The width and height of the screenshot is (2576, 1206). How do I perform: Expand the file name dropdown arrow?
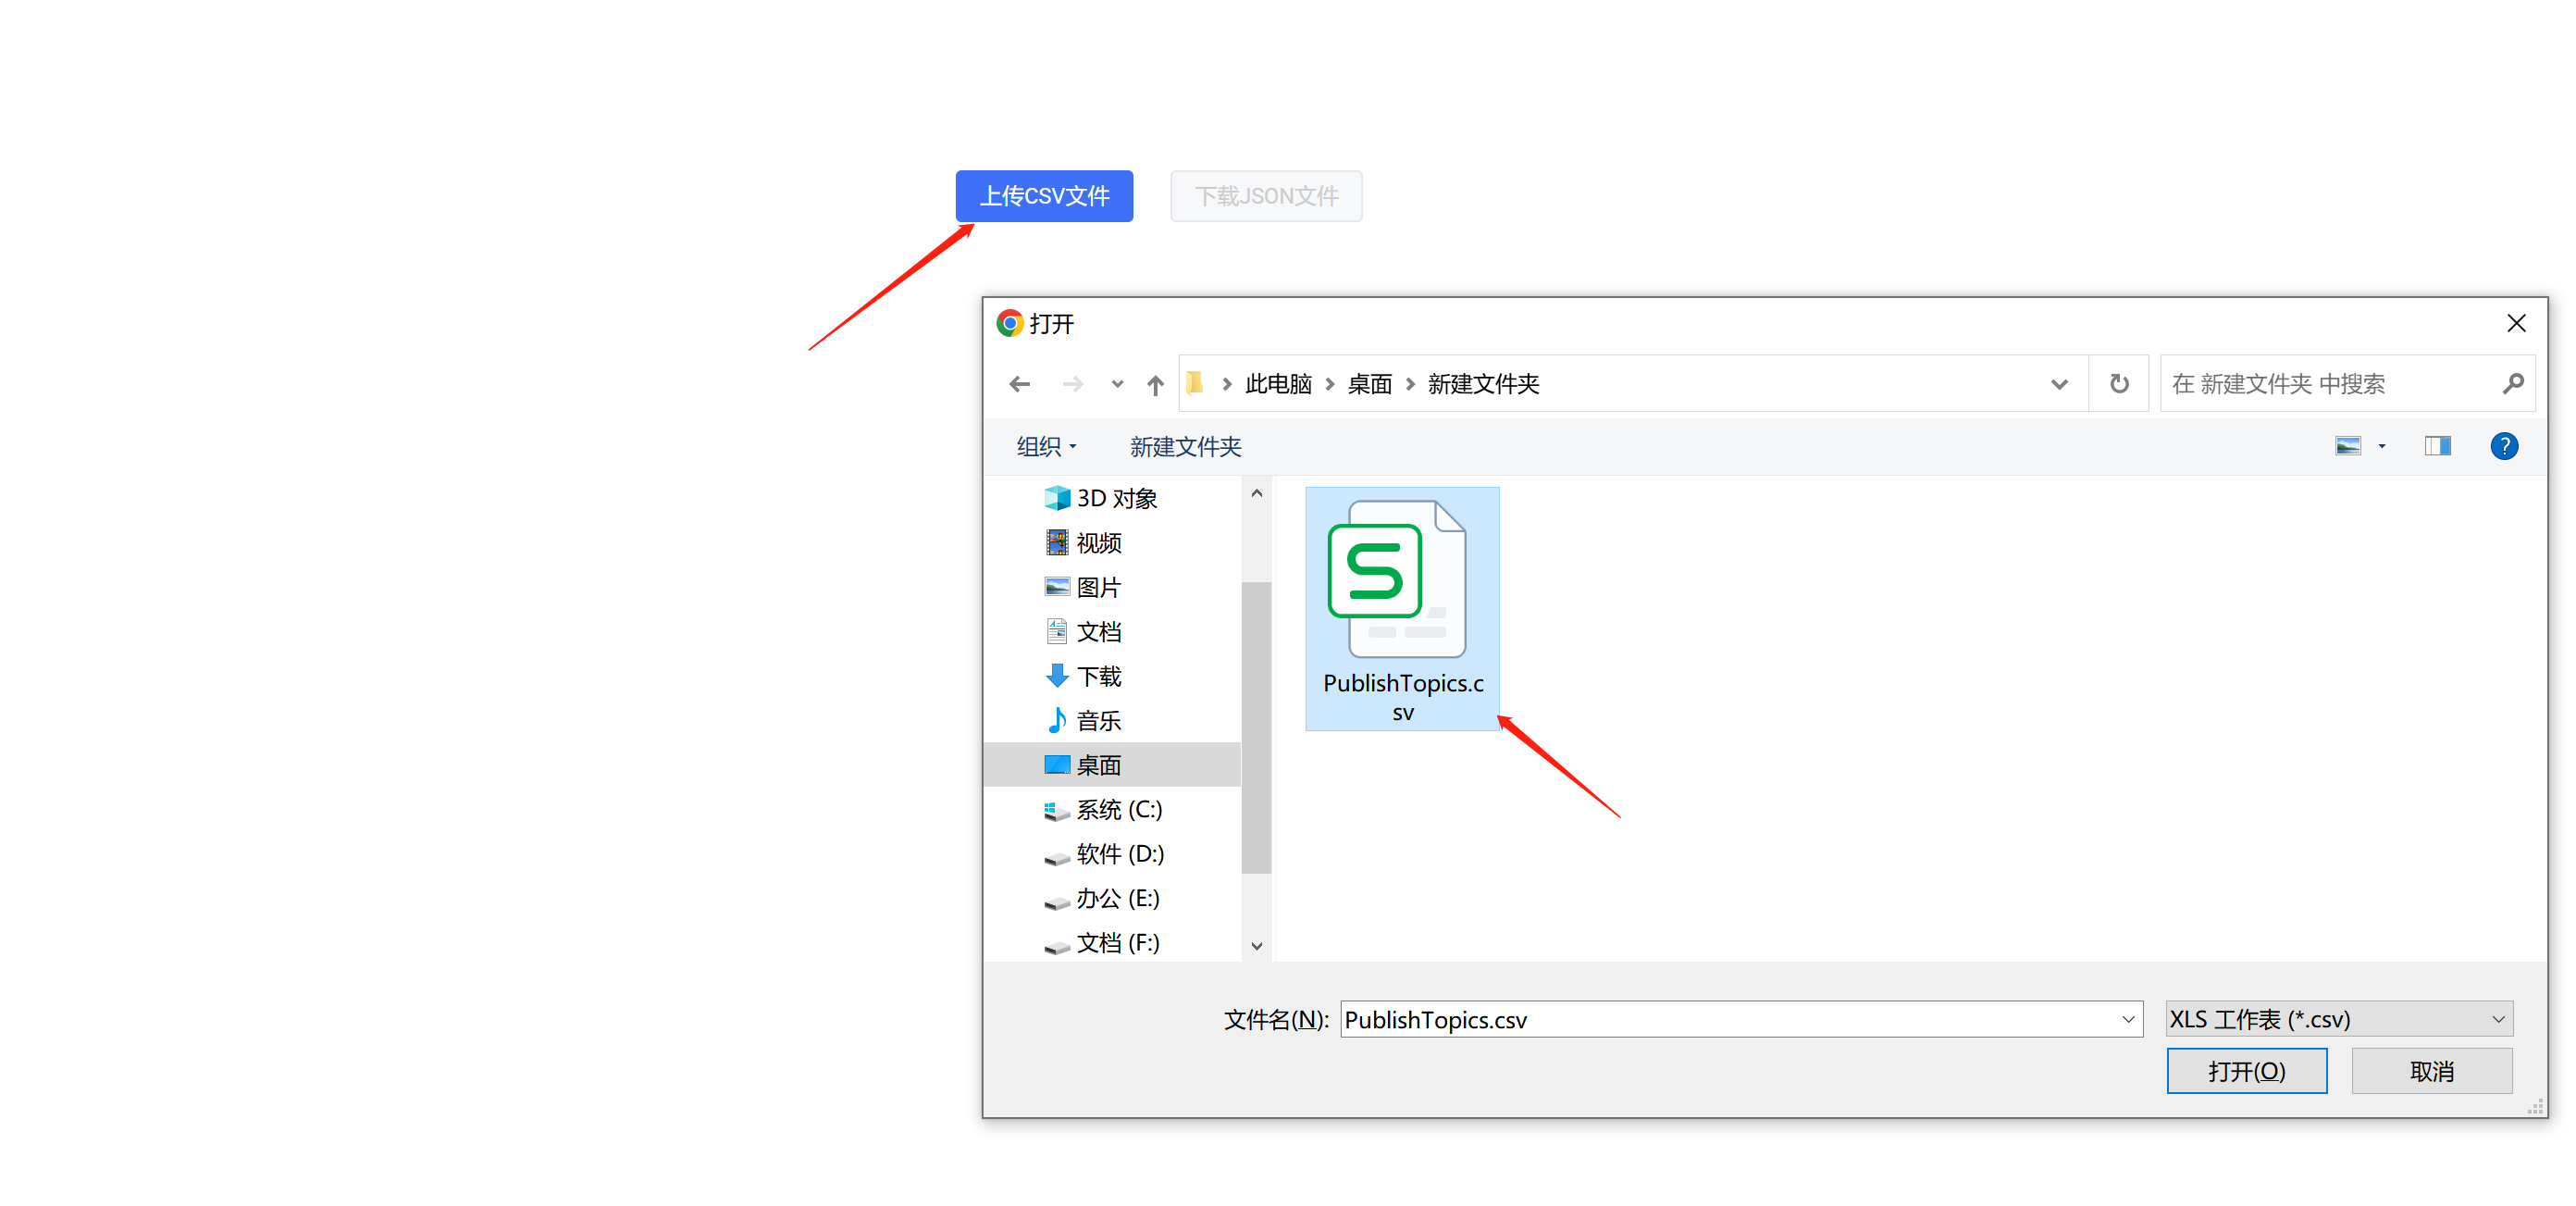tap(2129, 1019)
